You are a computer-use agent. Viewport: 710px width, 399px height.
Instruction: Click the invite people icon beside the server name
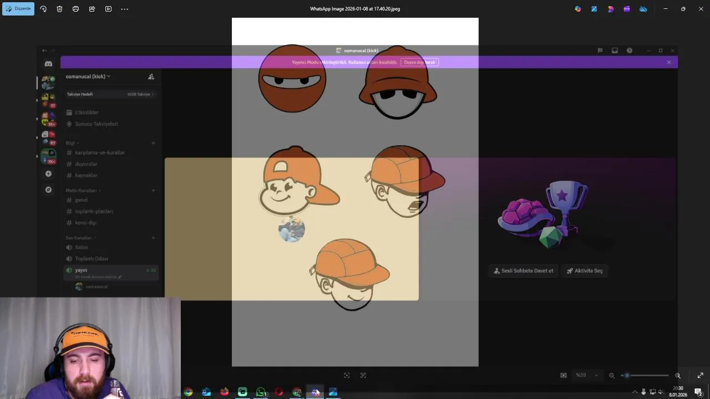(x=151, y=76)
